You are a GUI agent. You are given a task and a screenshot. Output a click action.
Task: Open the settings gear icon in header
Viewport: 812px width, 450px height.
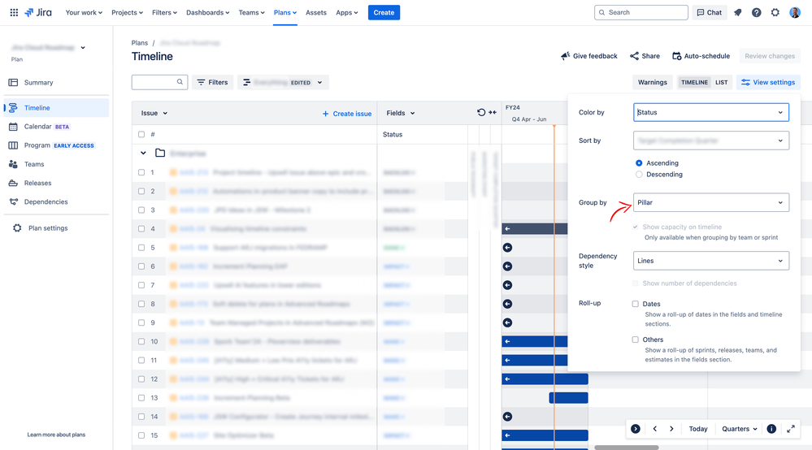coord(775,12)
